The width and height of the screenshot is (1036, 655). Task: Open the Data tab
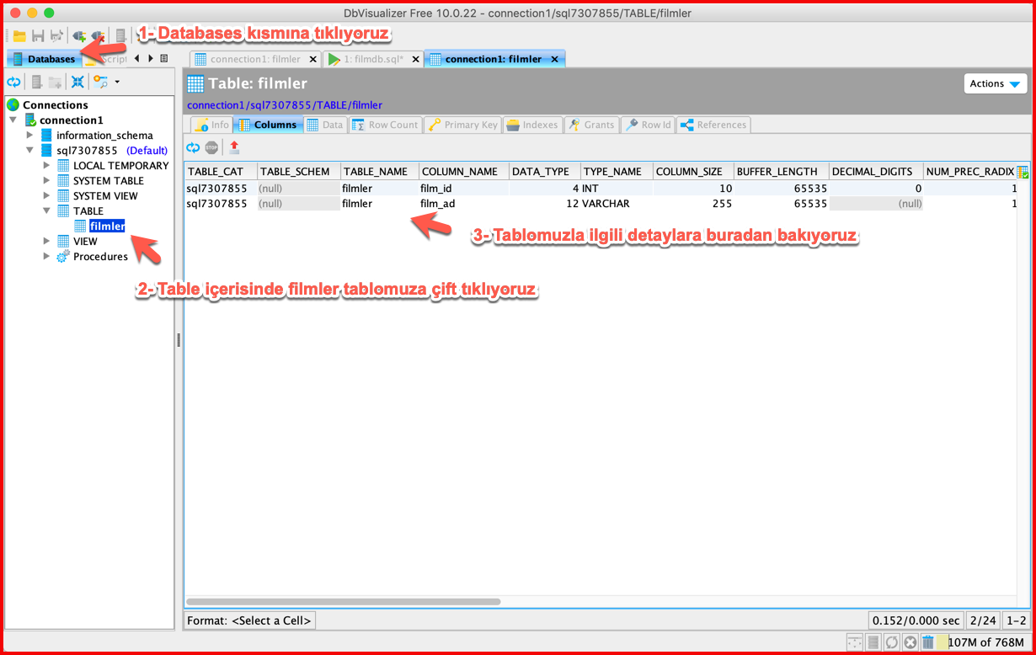[324, 125]
